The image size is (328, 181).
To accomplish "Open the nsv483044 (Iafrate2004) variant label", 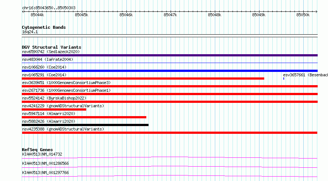I will (x=48, y=59).
